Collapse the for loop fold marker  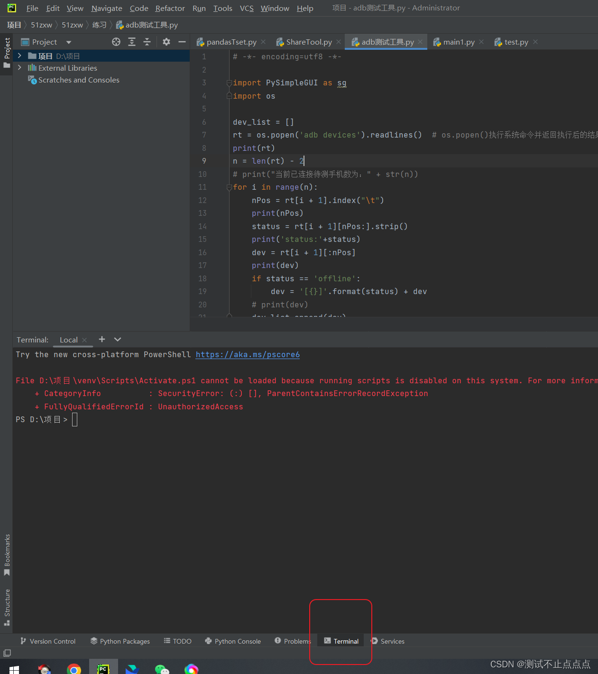coord(229,187)
